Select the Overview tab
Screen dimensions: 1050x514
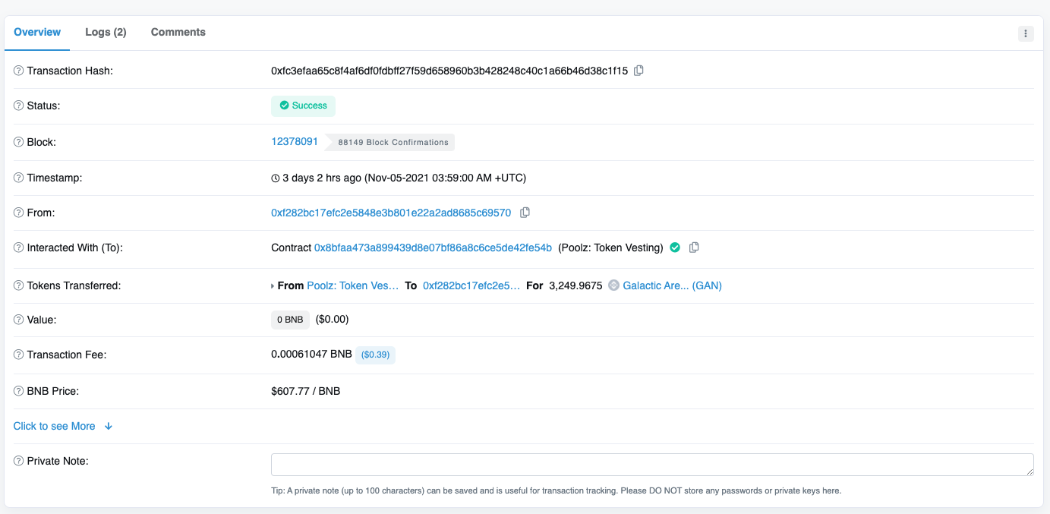point(37,32)
